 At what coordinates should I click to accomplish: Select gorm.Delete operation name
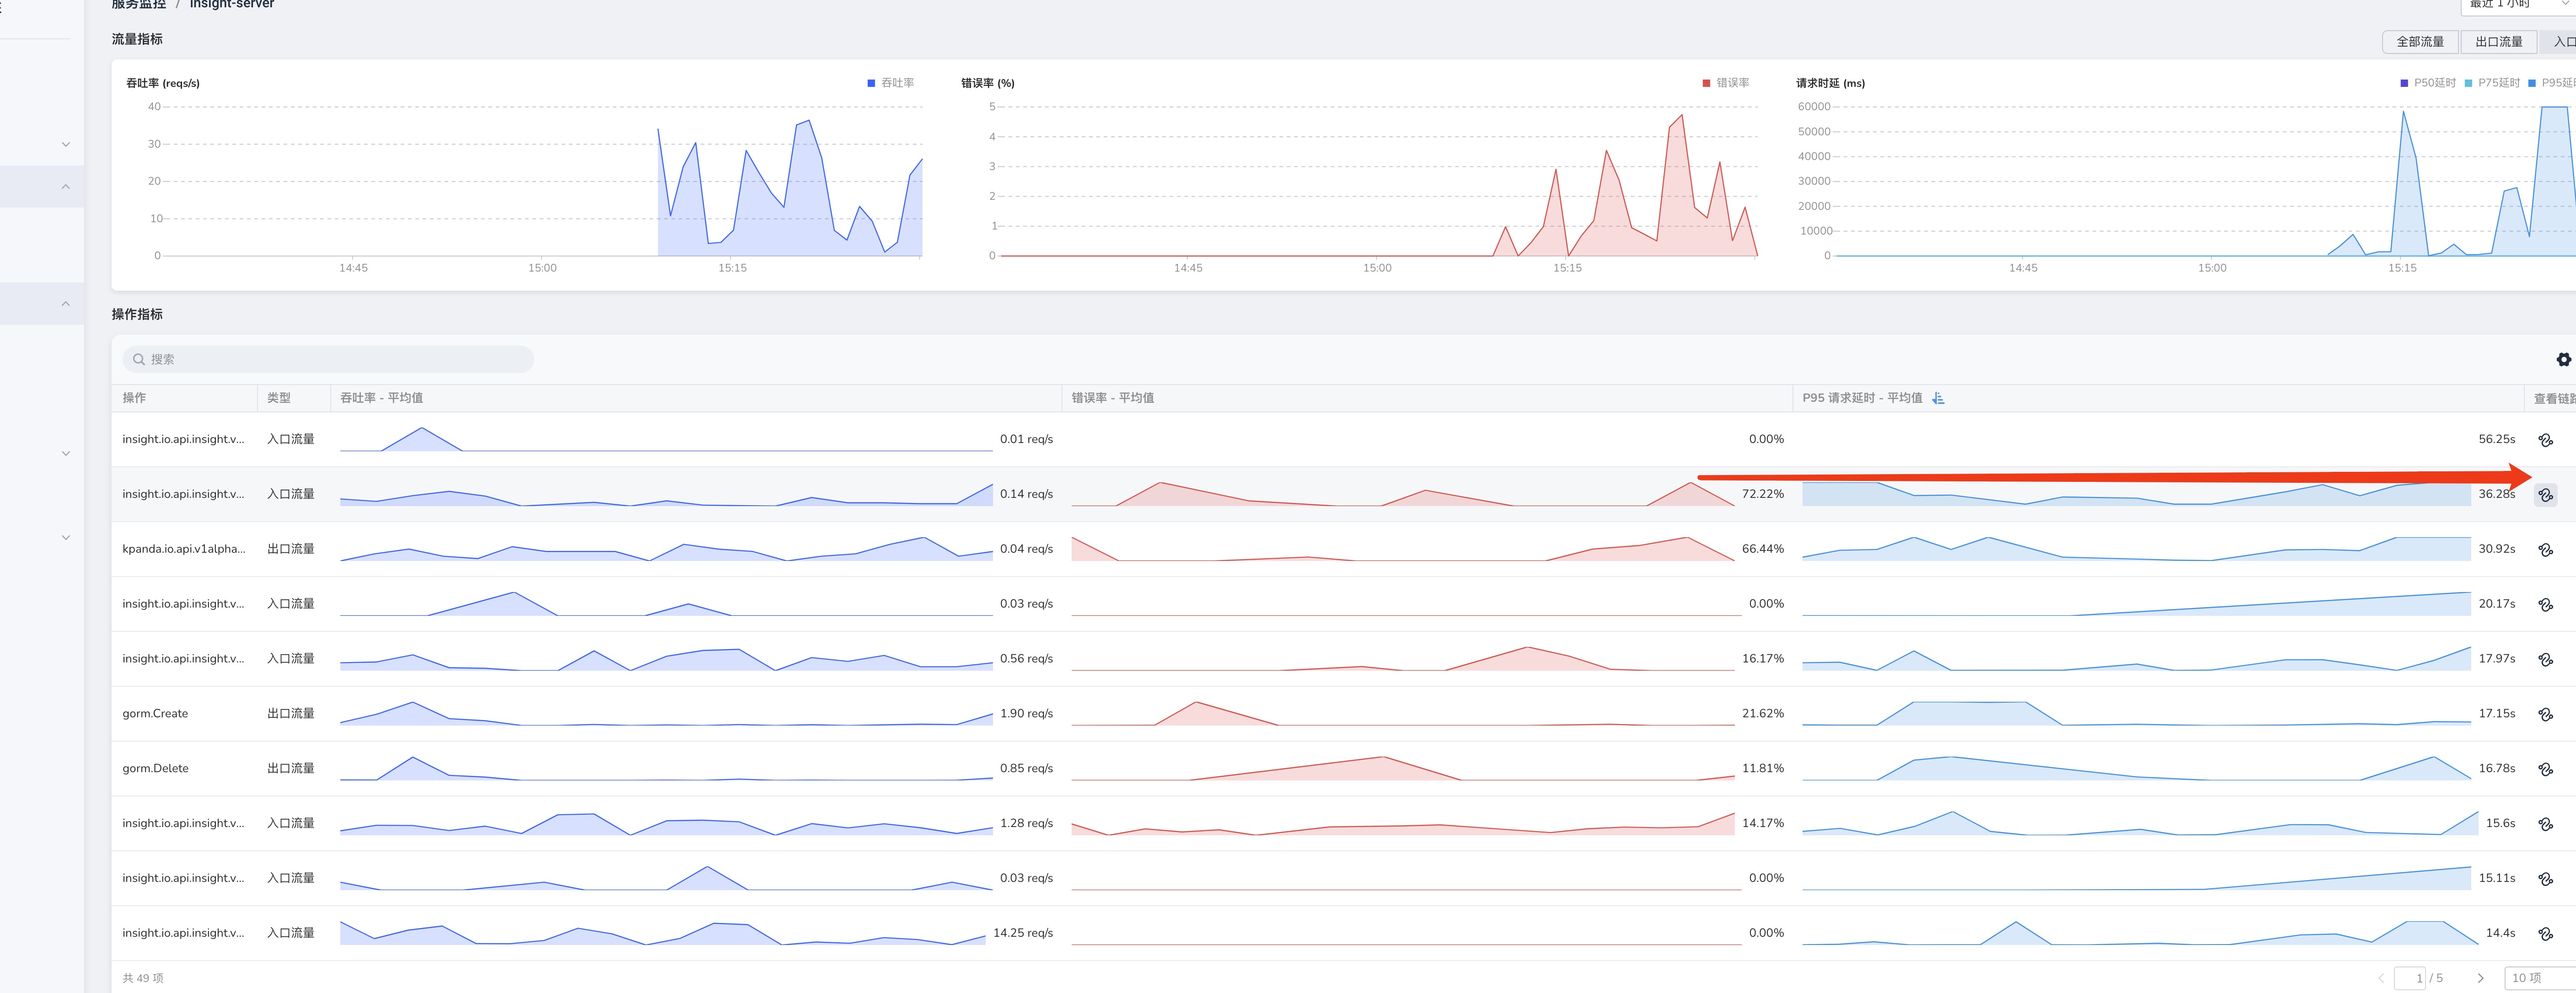point(155,769)
